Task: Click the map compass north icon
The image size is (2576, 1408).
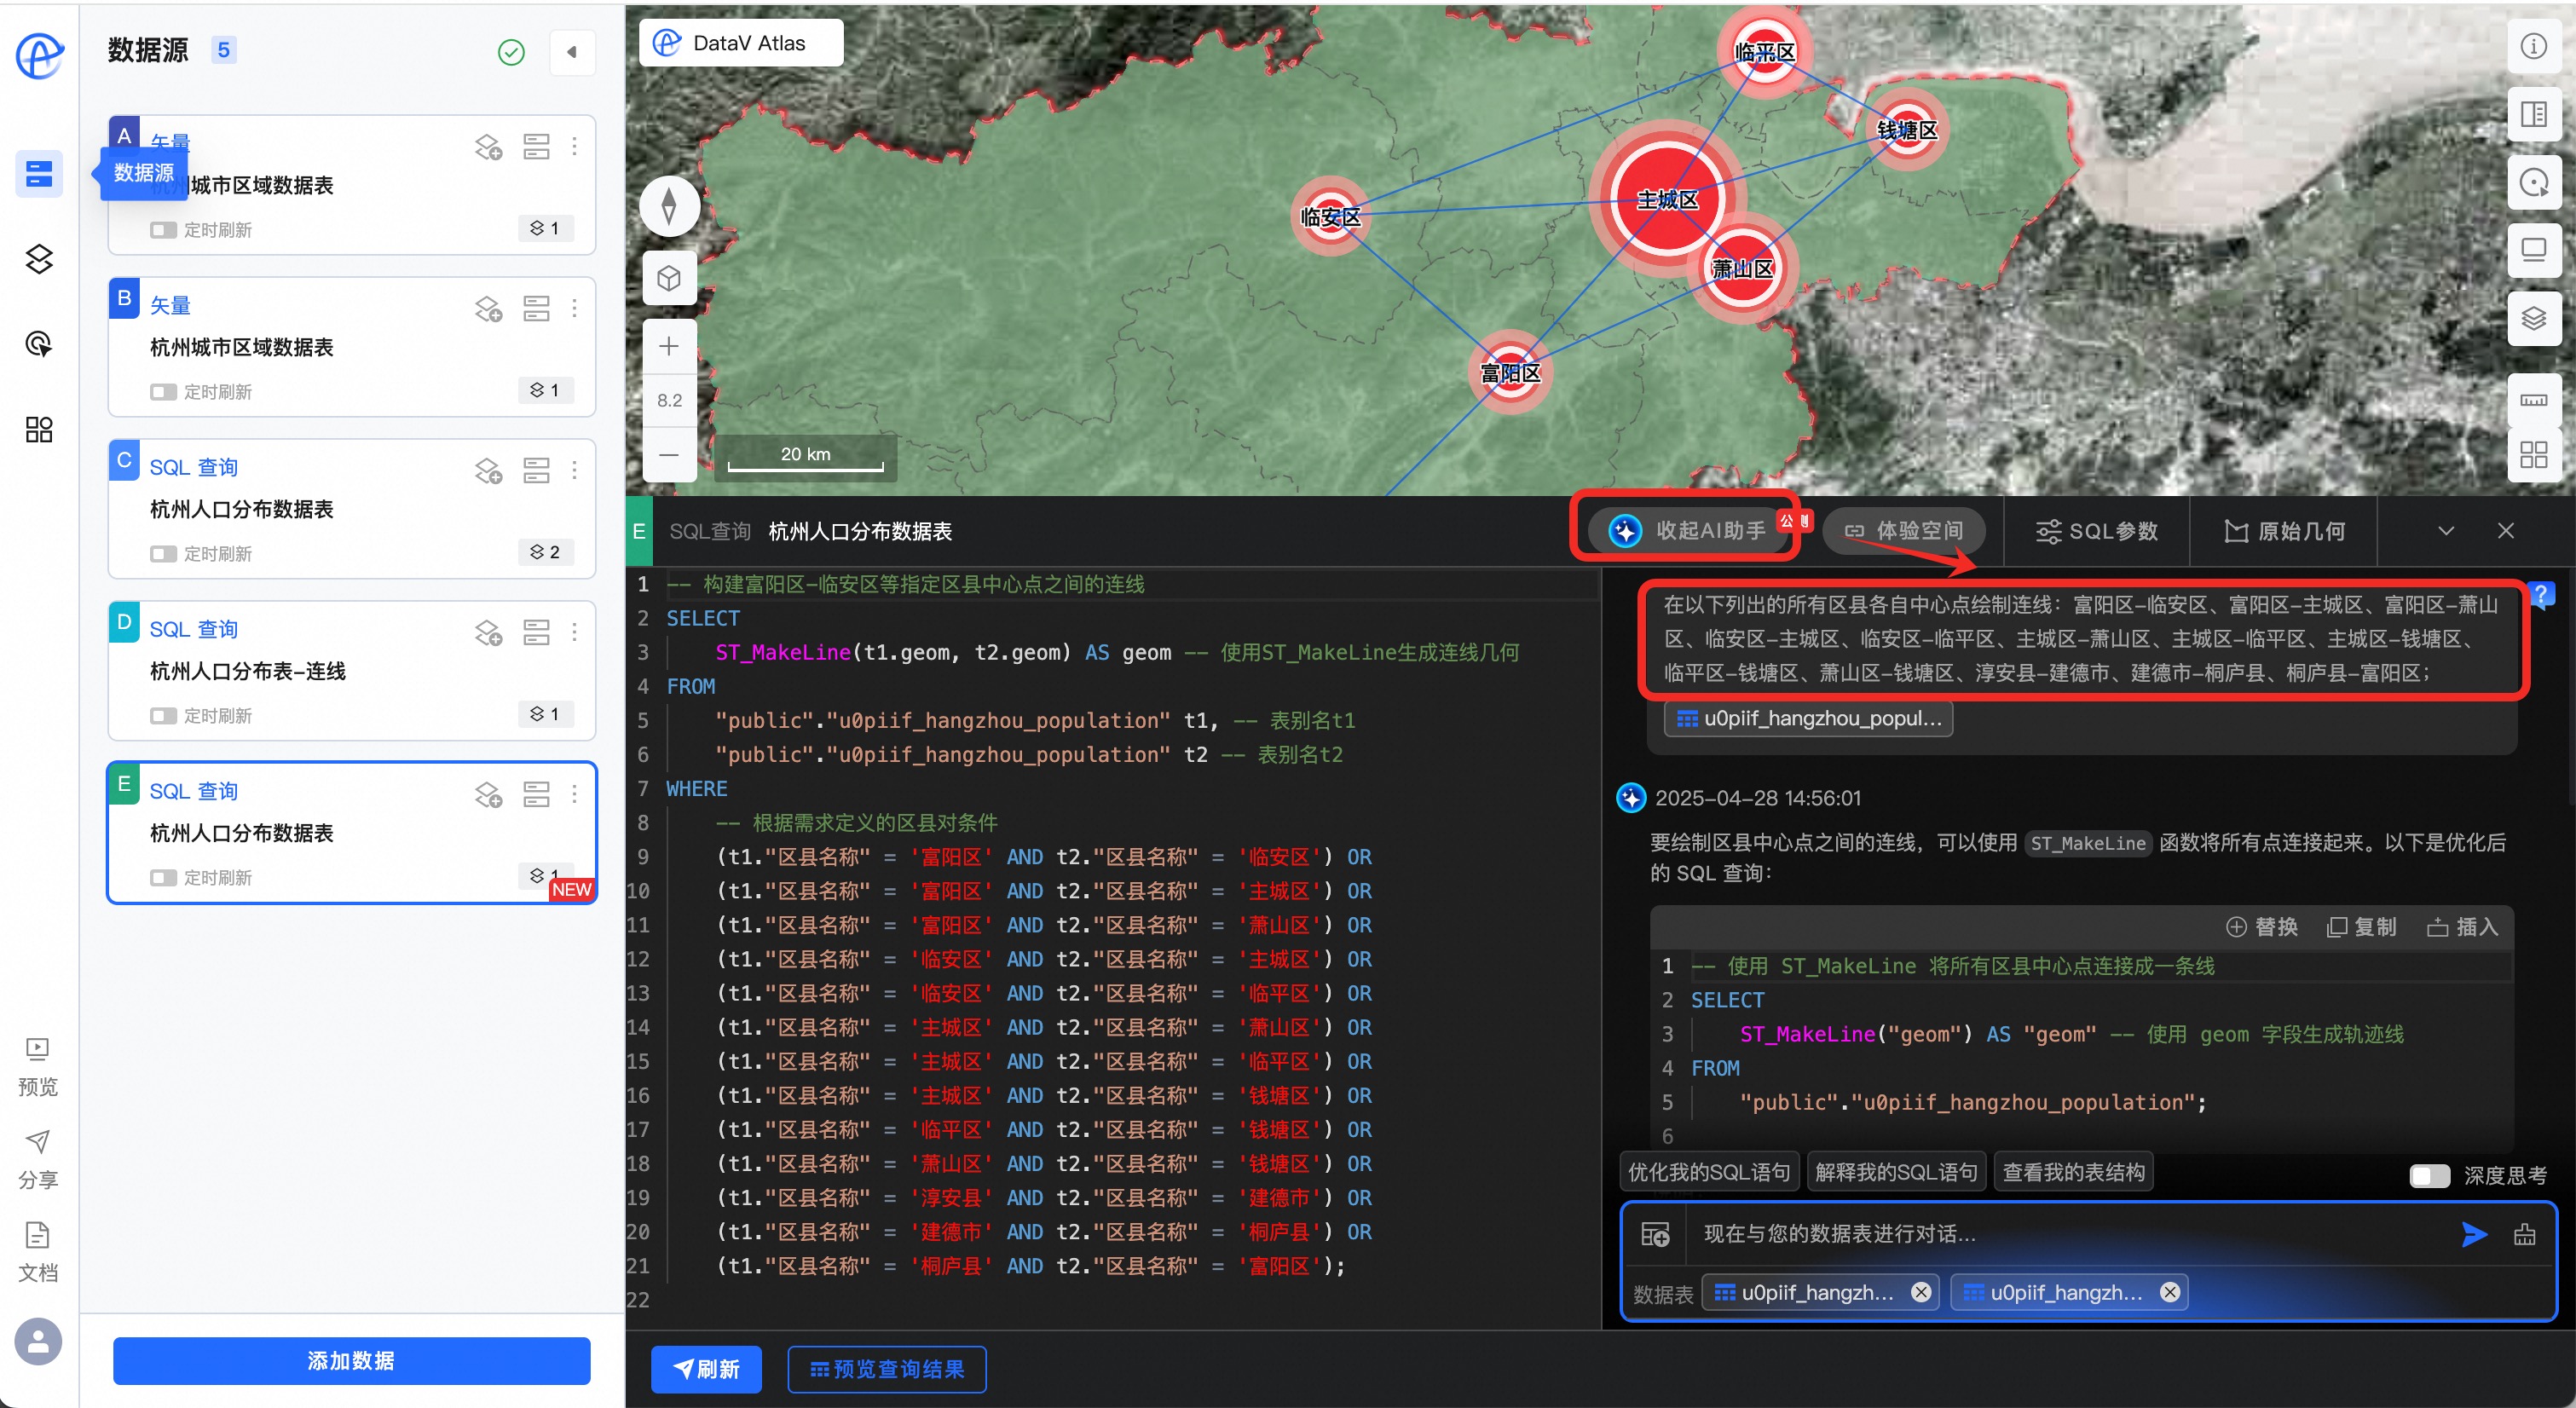Action: 669,207
